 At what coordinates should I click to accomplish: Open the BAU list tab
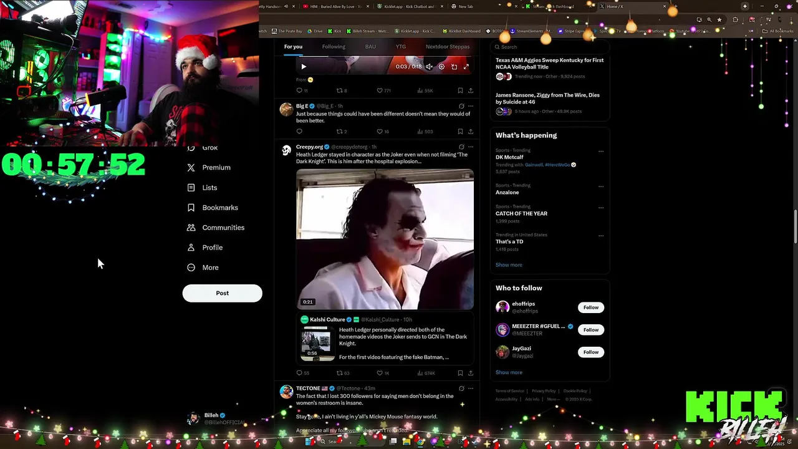370,47
